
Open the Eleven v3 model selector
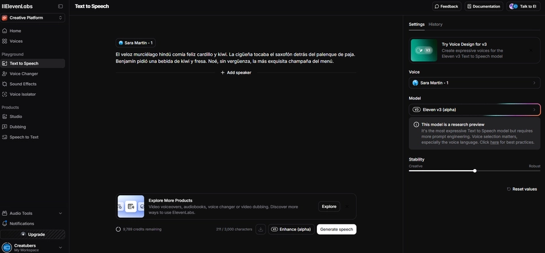[475, 110]
